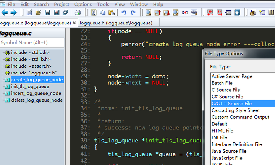Select include "logqueue.h" in symbol list

pos(34,73)
